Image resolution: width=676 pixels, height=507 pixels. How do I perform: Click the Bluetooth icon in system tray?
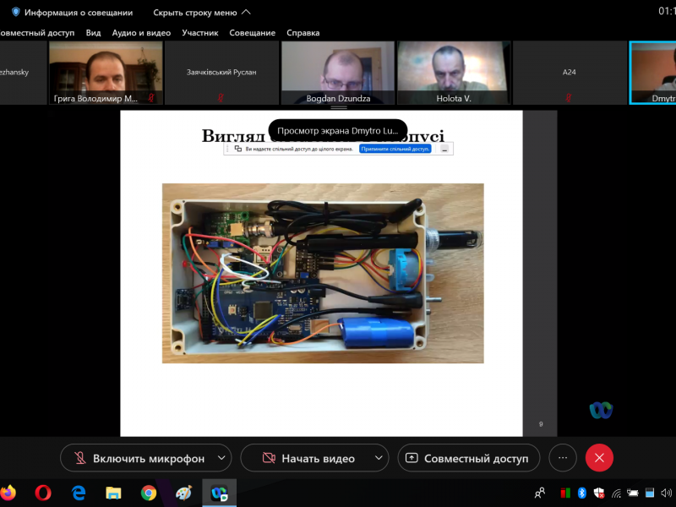coord(582,493)
